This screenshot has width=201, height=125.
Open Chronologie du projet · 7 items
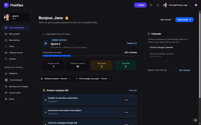pos(93,78)
